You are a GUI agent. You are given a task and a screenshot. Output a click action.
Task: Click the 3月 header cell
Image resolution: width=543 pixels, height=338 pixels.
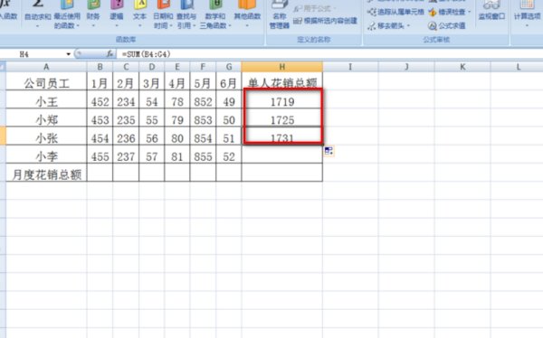[152, 81]
